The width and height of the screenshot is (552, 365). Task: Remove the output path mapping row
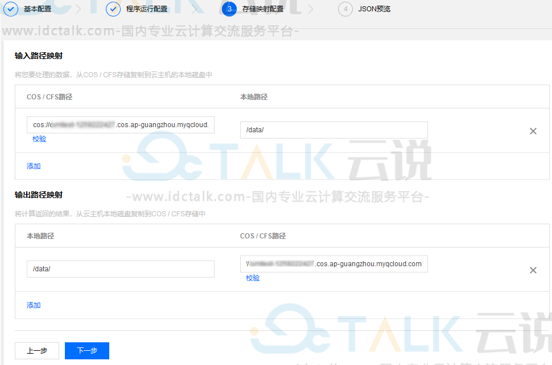[533, 270]
